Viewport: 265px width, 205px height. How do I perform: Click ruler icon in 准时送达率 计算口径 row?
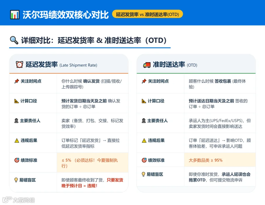(x=144, y=101)
